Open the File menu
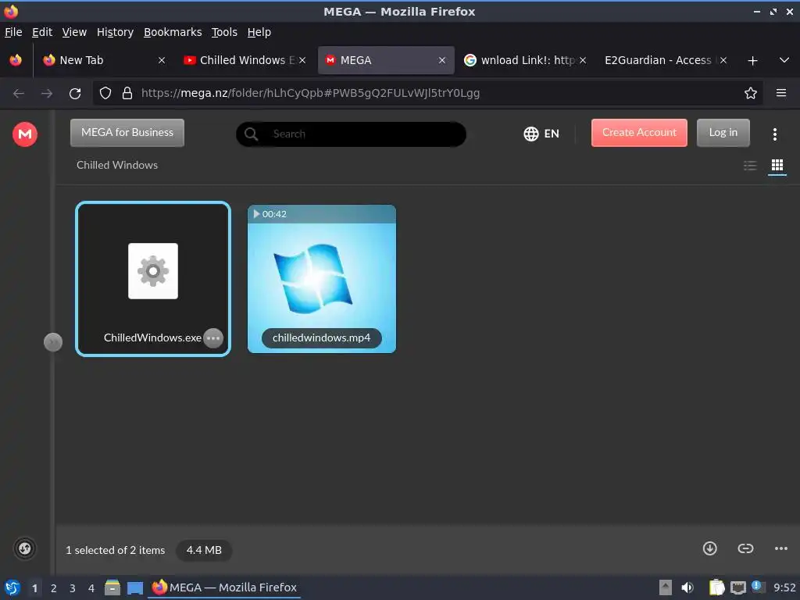The width and height of the screenshot is (800, 600). tap(13, 32)
